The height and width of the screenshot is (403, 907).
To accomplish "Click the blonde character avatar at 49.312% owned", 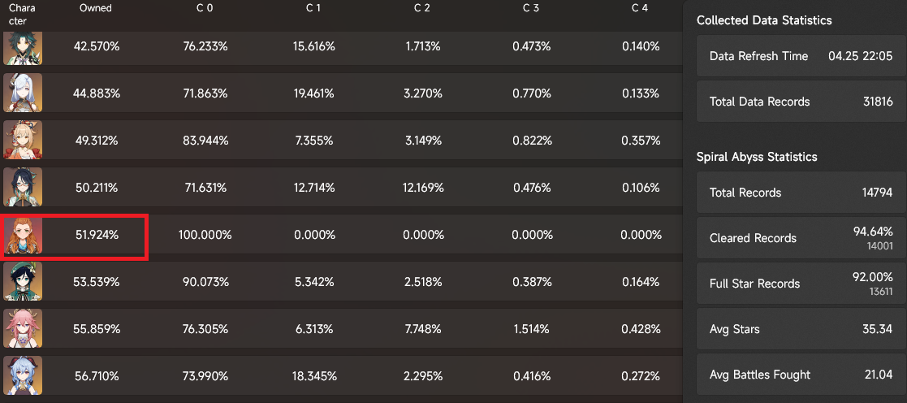I will [x=23, y=141].
